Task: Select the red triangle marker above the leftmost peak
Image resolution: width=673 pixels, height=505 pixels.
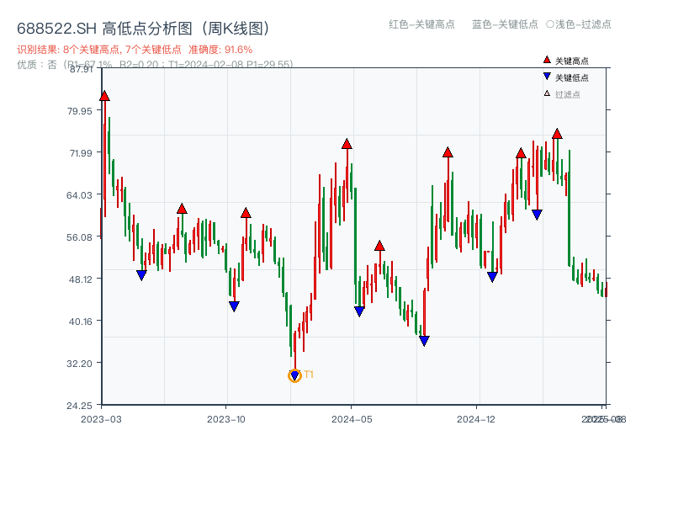Action: click(103, 96)
